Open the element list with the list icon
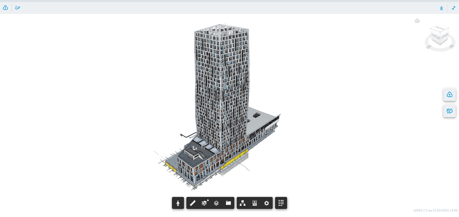459x217 pixels. (281, 203)
